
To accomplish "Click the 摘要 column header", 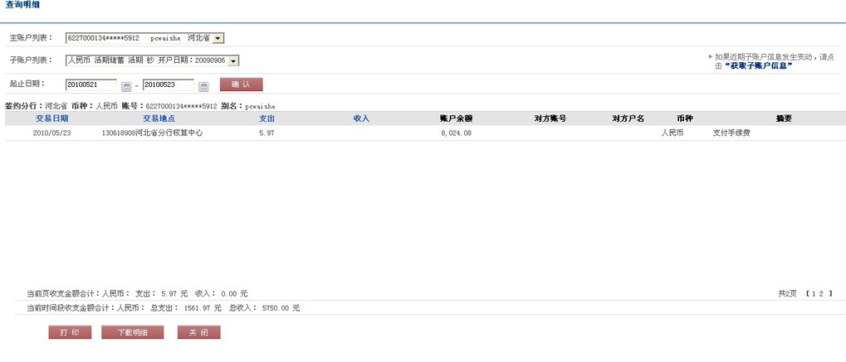I will click(x=783, y=118).
